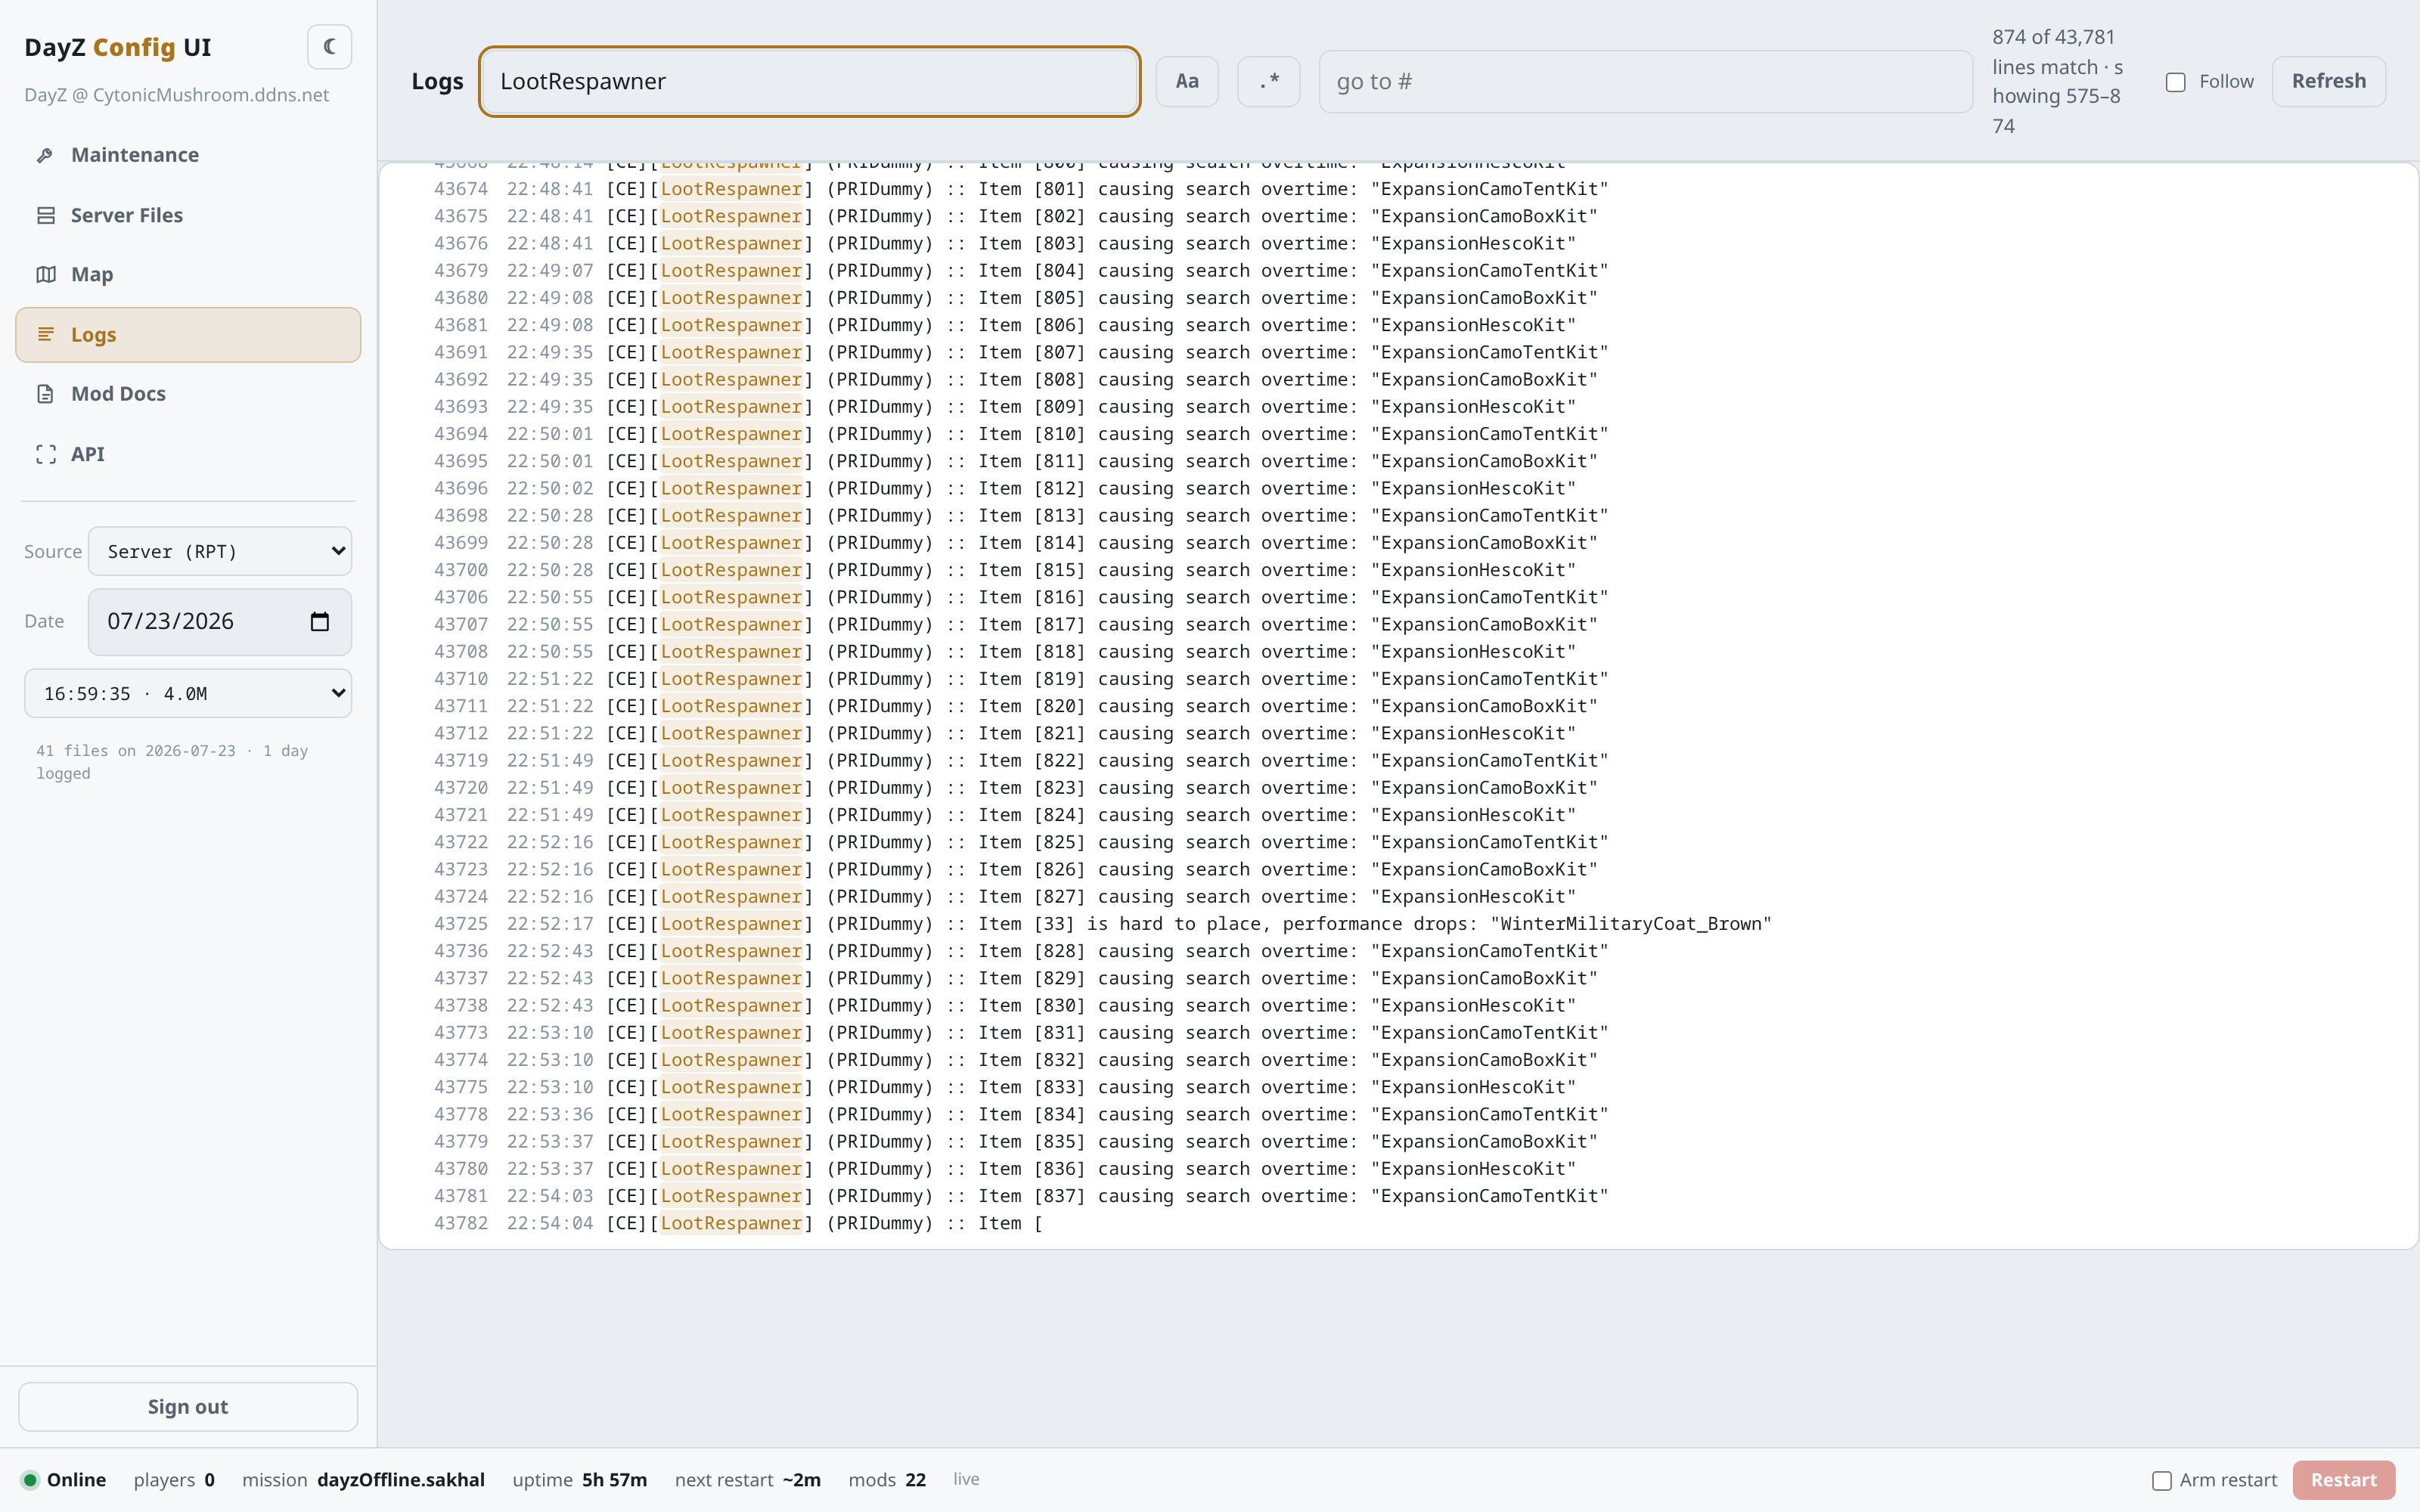Screen dimensions: 2420x1512
Task: Click the green Online status dot
Action: tap(30, 1480)
